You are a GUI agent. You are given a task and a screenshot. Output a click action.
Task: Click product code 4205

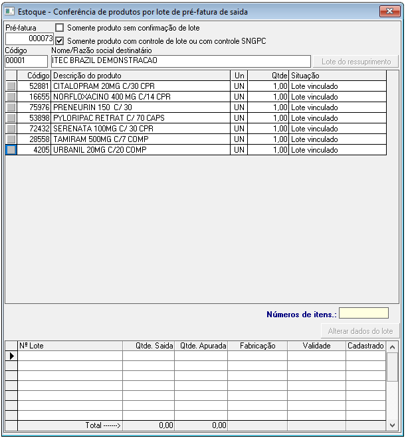pos(34,150)
